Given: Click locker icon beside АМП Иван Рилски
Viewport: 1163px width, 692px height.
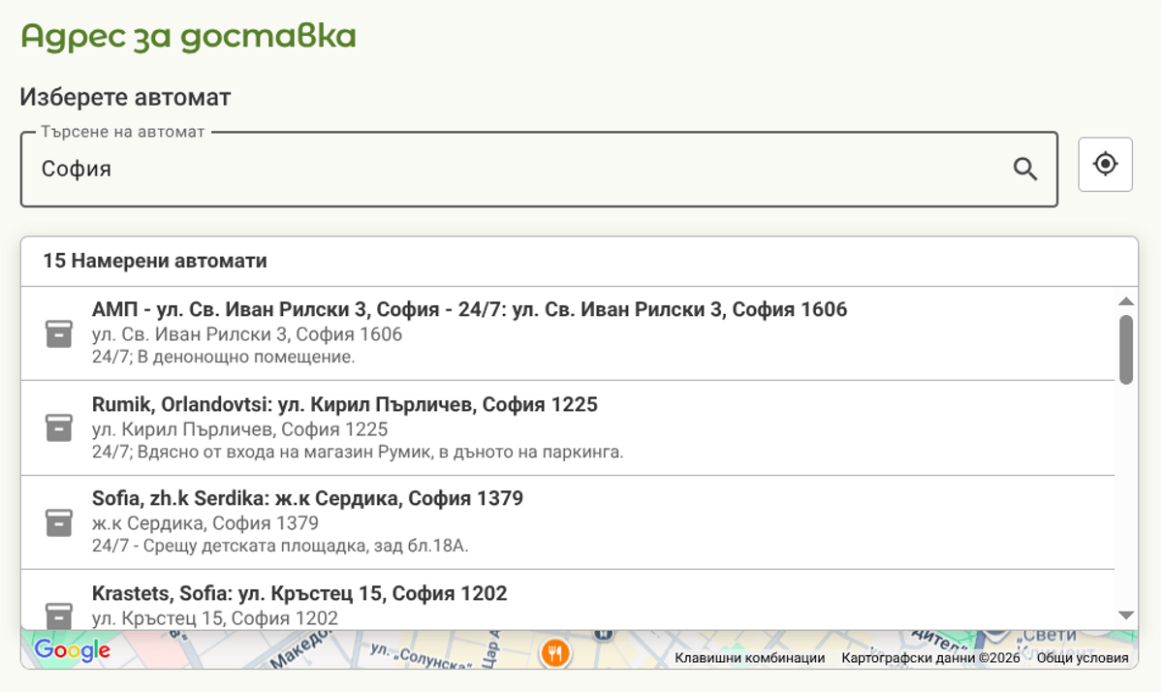Looking at the screenshot, I should pos(59,333).
